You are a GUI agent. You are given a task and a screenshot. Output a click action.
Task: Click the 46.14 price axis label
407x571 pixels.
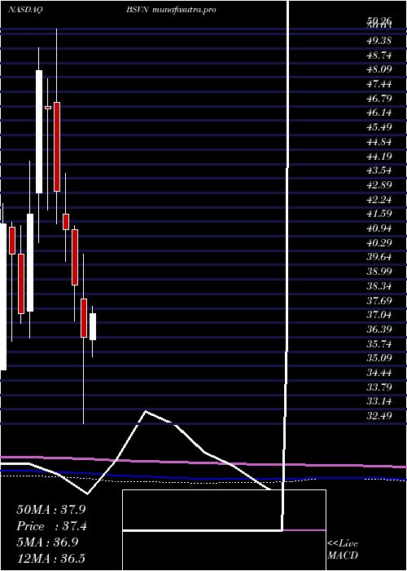tap(379, 113)
